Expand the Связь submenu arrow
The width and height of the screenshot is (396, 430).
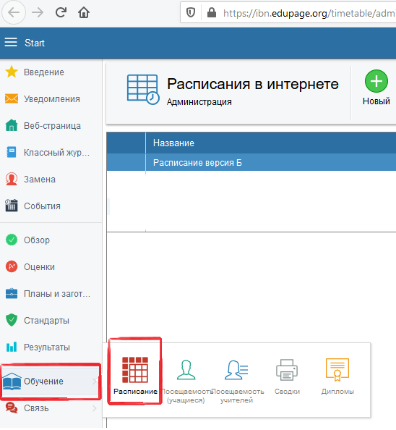tap(95, 408)
